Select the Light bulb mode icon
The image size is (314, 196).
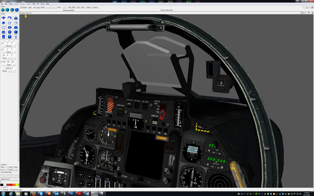[16, 37]
